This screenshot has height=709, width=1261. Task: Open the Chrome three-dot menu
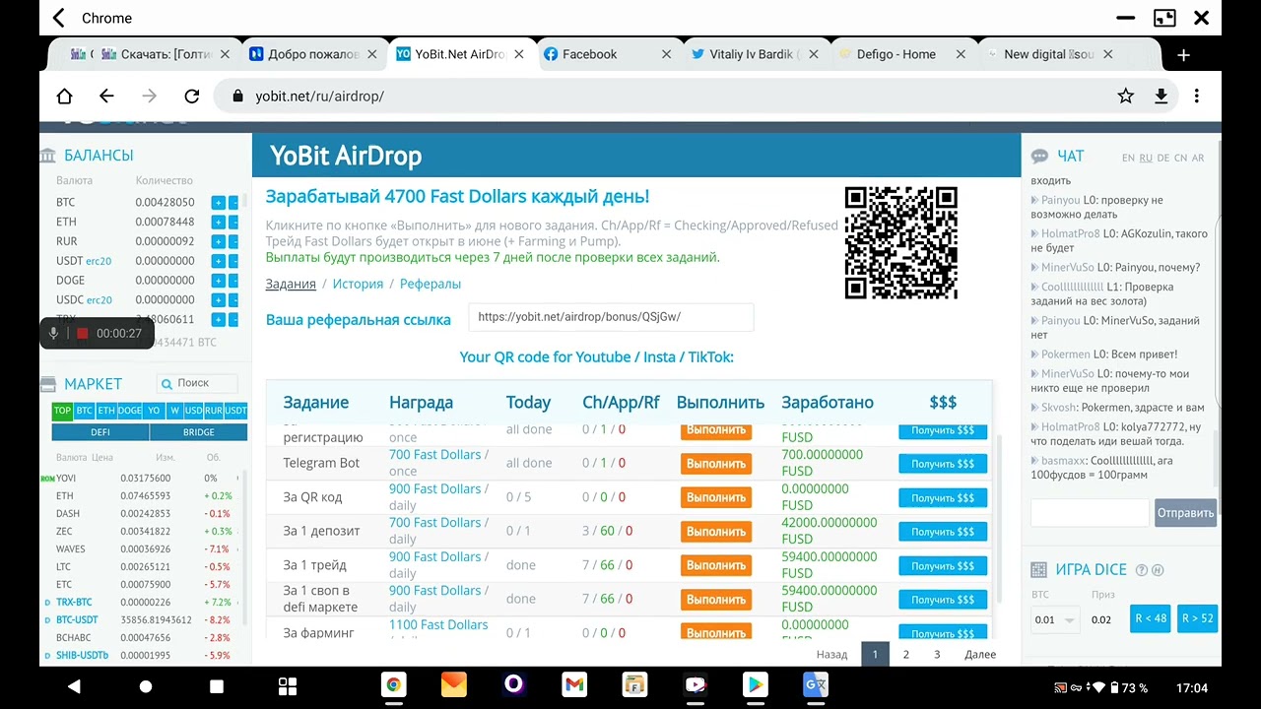tap(1197, 96)
